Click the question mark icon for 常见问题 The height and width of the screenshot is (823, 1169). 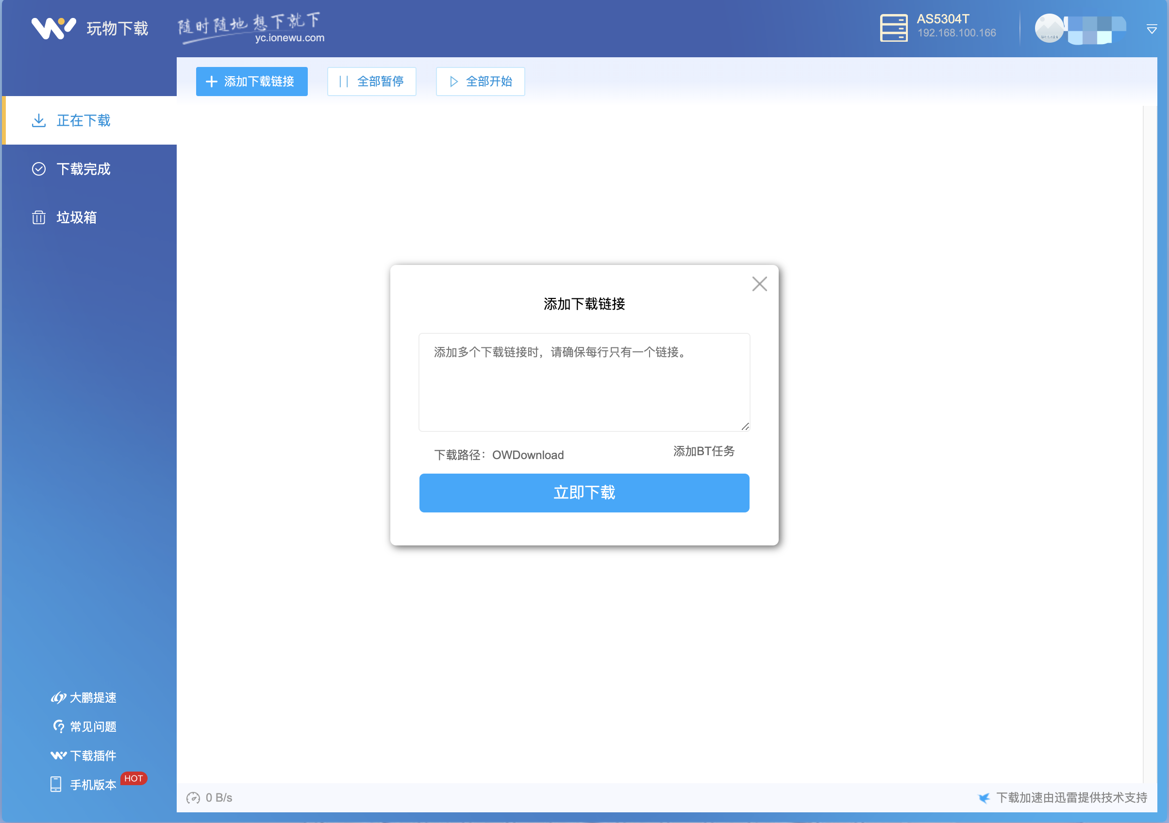59,727
